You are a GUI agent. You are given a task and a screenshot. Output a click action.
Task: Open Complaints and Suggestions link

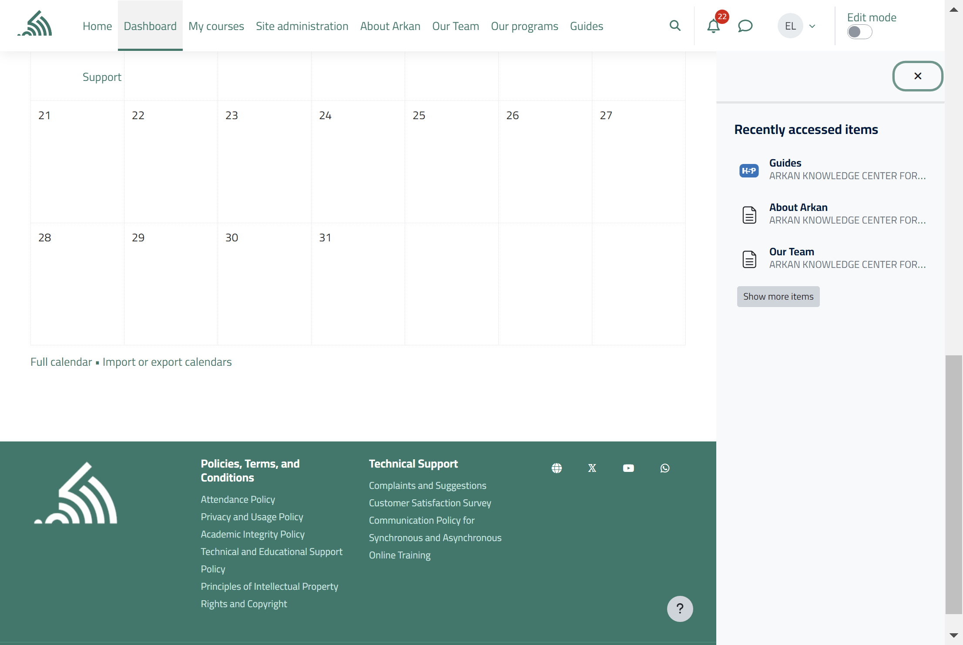(428, 485)
